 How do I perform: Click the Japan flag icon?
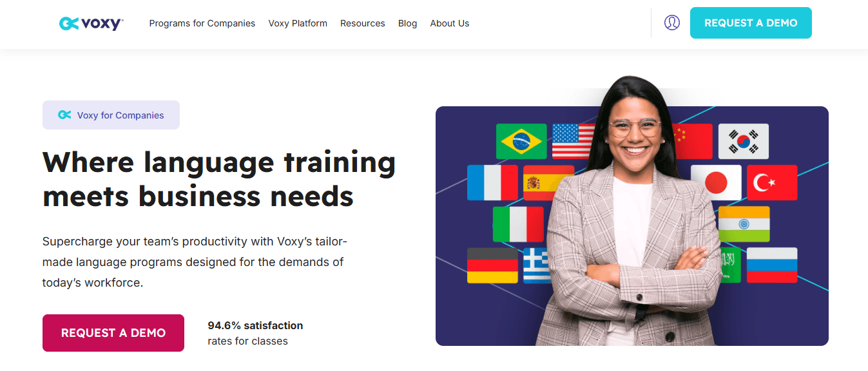click(x=716, y=183)
